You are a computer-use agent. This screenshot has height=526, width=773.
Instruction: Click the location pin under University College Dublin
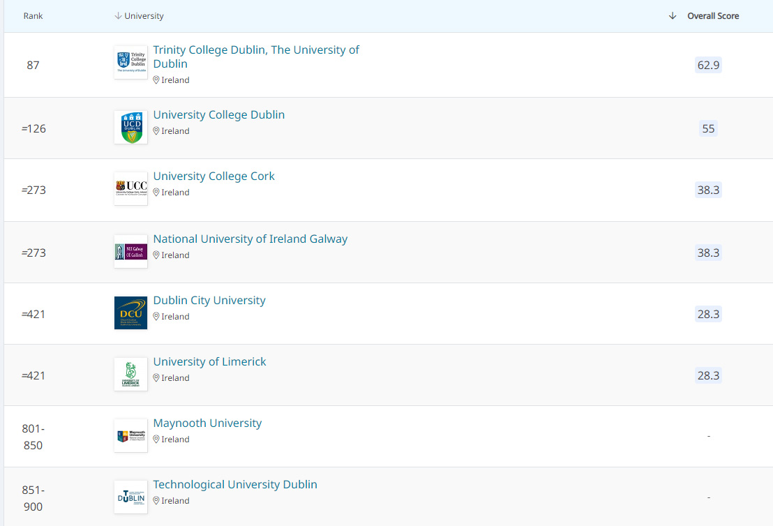[x=156, y=130]
